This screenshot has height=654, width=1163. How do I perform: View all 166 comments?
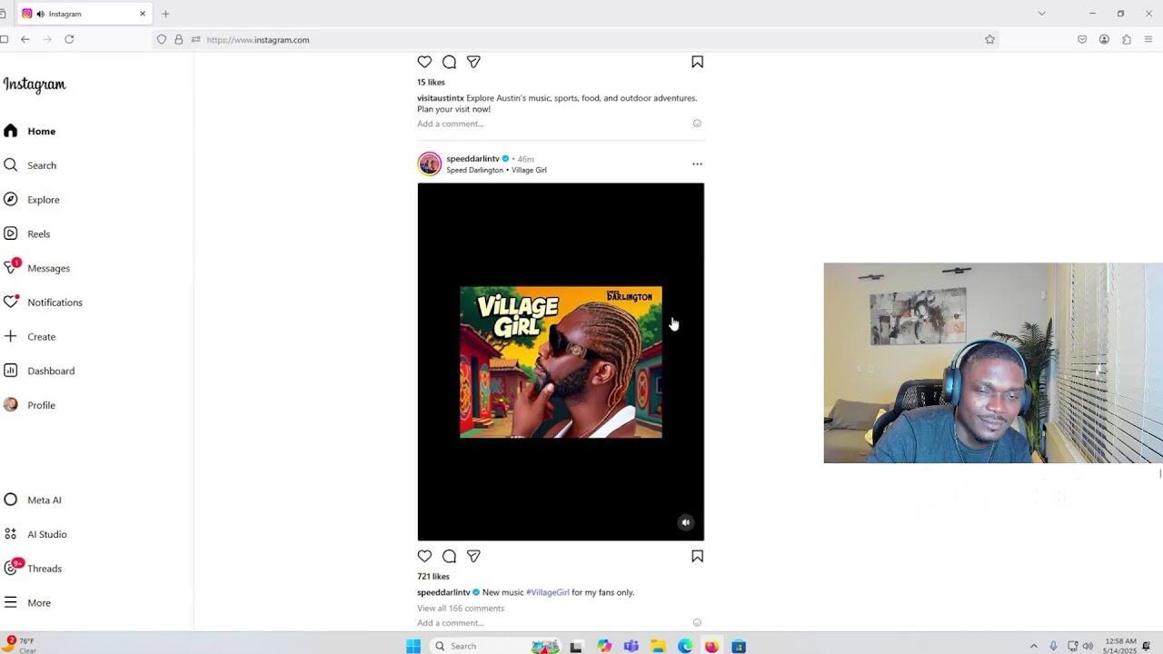[x=461, y=609]
